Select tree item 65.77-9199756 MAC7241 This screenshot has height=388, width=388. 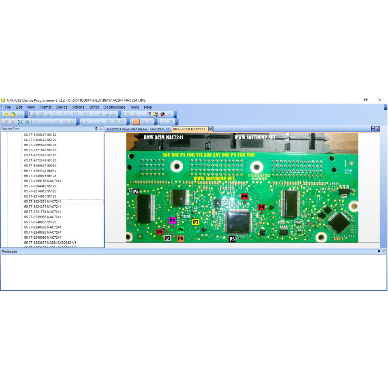click(x=43, y=181)
